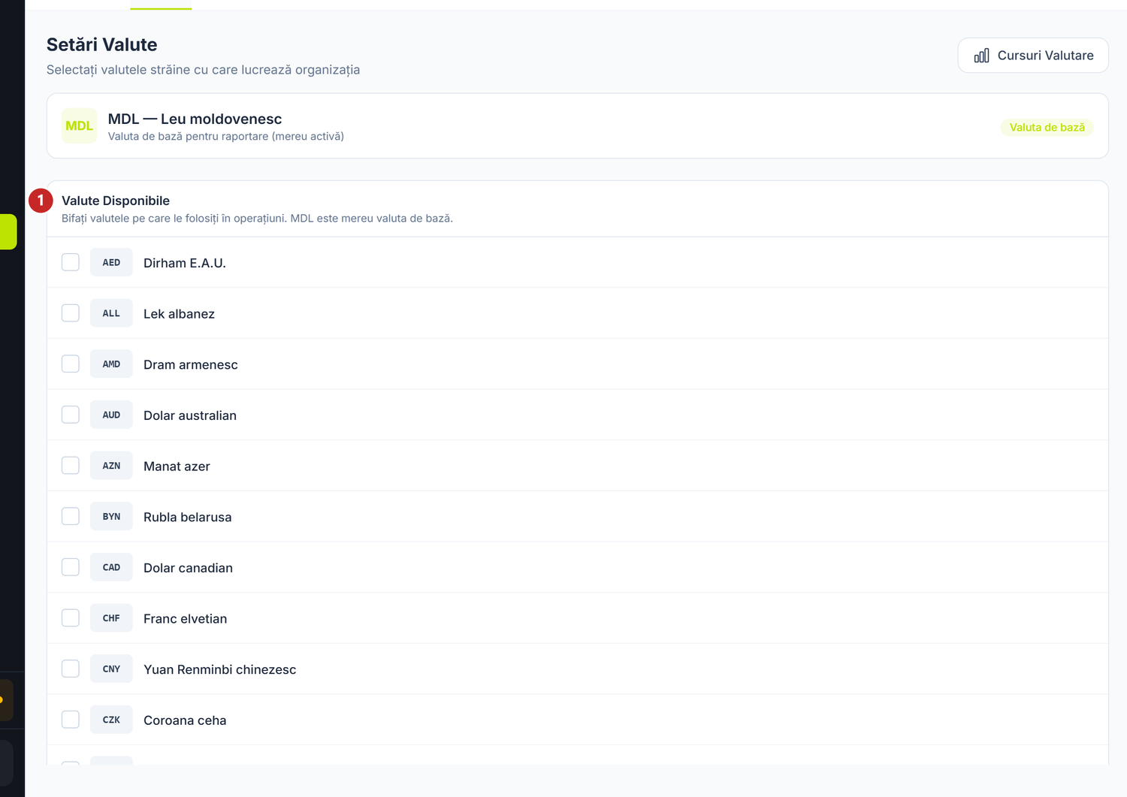This screenshot has width=1127, height=797.
Task: Click the MDL — Leu moldovenesc heading
Action: tap(195, 119)
